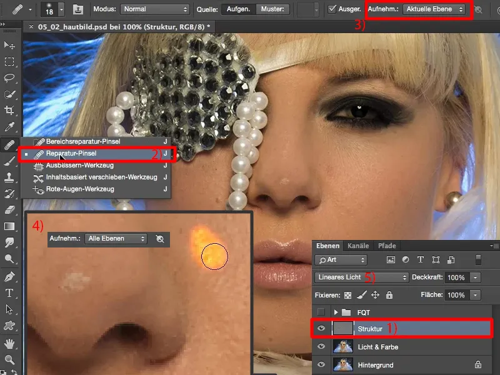Filter layers by smart objects icon
Screen dimensions: 500x375
(x=451, y=259)
